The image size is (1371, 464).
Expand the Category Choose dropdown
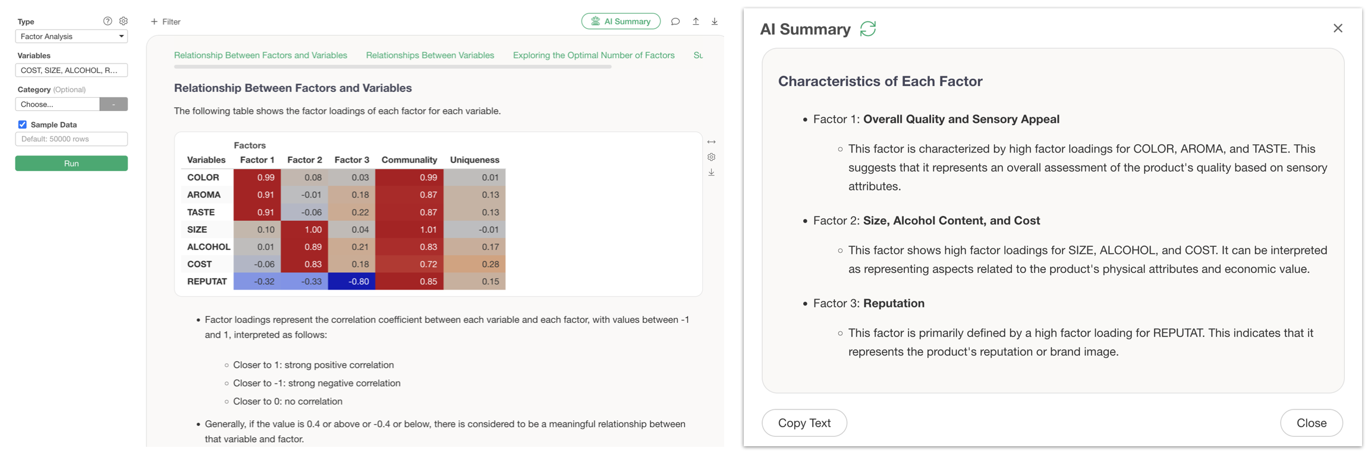coord(58,104)
